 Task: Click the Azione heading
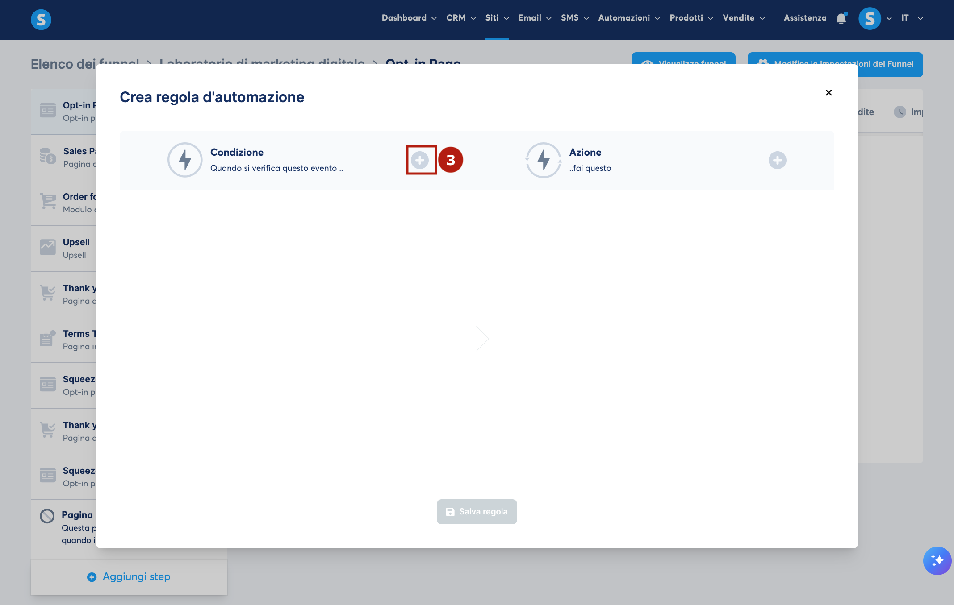pyautogui.click(x=585, y=153)
